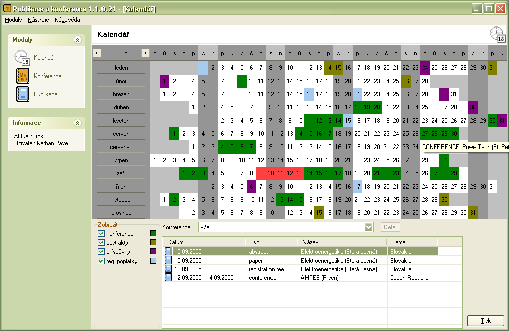The height and width of the screenshot is (331, 509).
Task: Select red day 9 in září
Action: point(261,173)
